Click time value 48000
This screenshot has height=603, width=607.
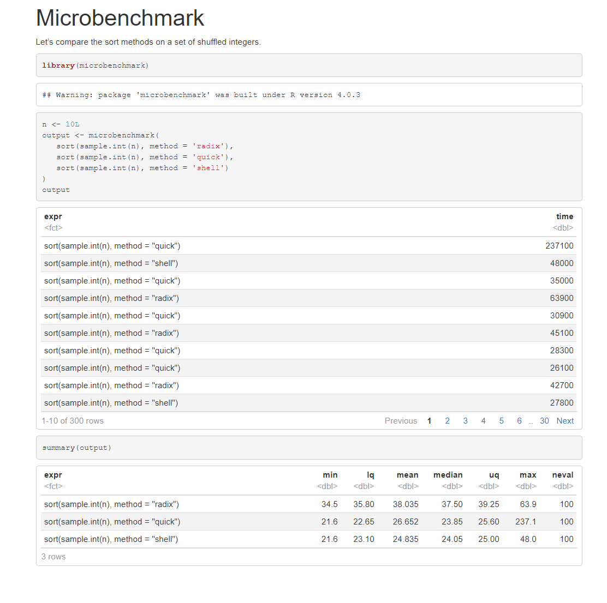(562, 263)
